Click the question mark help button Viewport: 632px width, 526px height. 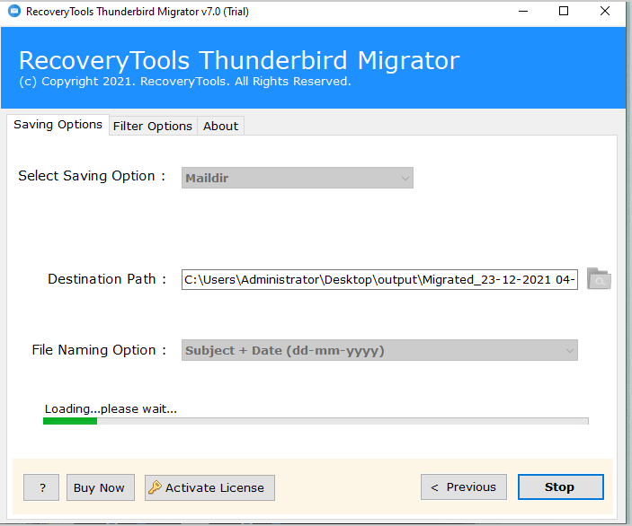[x=41, y=487]
